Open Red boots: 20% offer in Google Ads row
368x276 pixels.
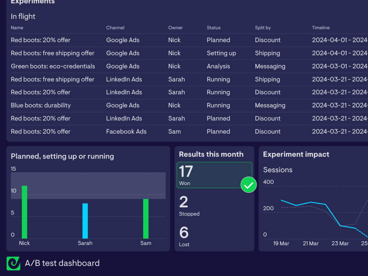click(x=40, y=40)
